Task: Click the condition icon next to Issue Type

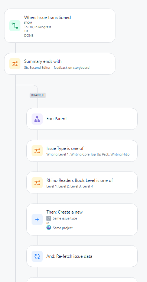Action: (37, 151)
